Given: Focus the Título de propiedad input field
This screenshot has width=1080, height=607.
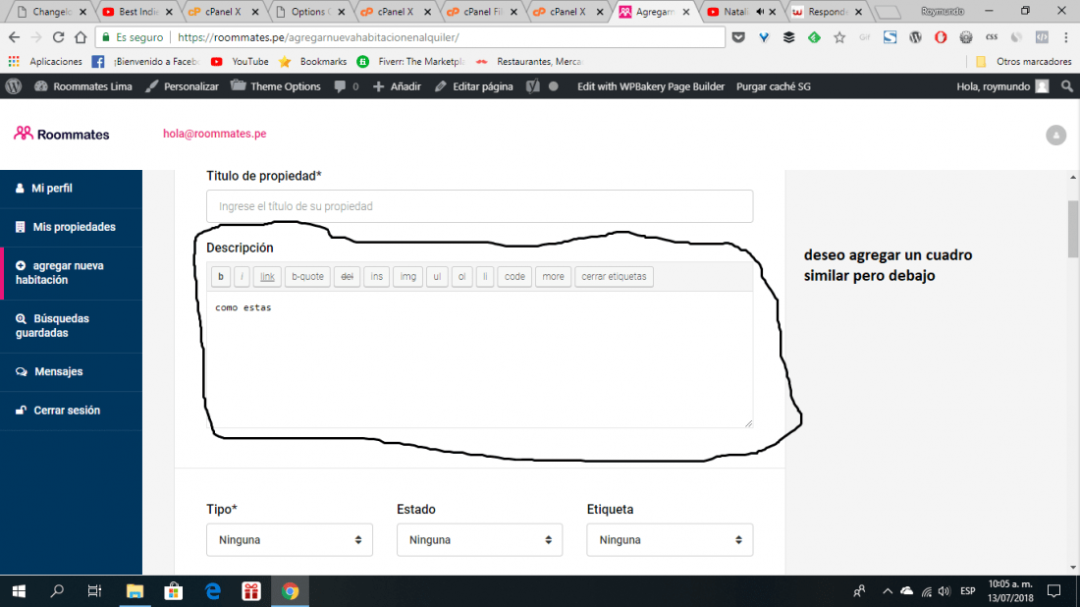Looking at the screenshot, I should pyautogui.click(x=479, y=206).
